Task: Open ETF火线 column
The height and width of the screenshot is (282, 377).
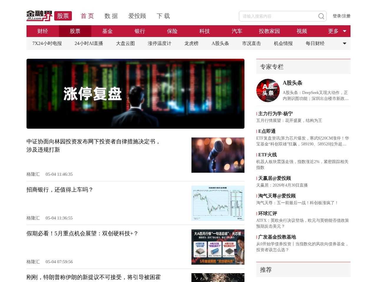Action: coord(267,155)
